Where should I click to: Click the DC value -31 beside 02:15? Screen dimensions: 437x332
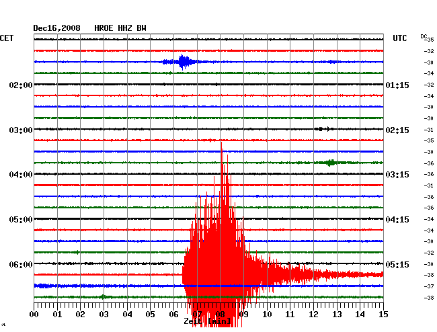[x=429, y=130]
